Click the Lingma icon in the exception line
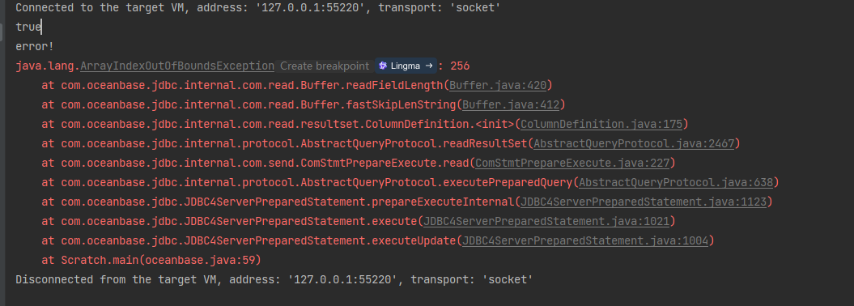Screen dimensions: 854x306 click(383, 66)
